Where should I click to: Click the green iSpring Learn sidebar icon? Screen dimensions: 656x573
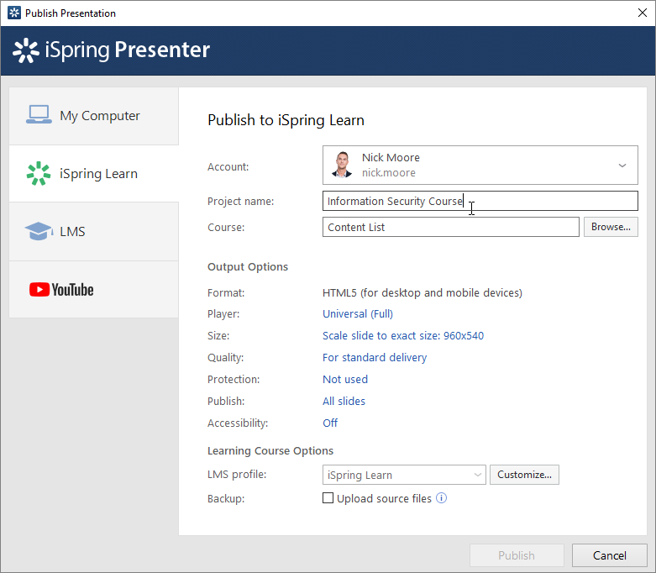point(39,173)
